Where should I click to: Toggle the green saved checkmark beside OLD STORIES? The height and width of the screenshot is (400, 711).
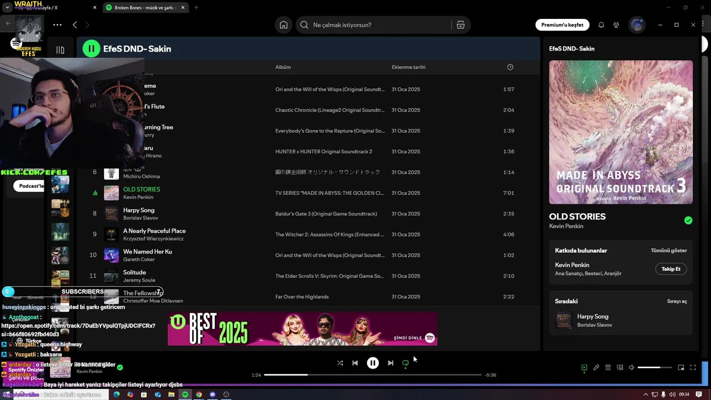coord(688,221)
